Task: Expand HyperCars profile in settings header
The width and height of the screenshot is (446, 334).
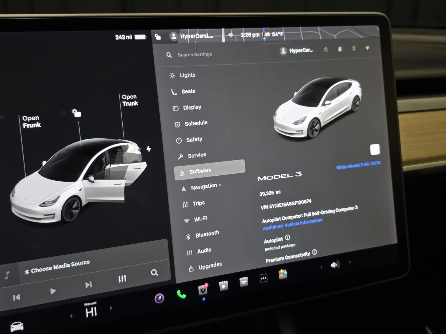Action: (x=296, y=51)
